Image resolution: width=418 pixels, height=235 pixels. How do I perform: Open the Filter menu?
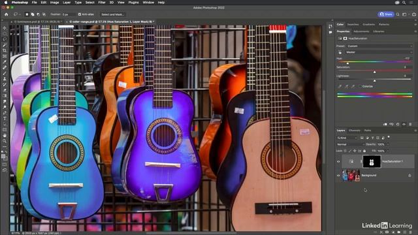(x=102, y=3)
